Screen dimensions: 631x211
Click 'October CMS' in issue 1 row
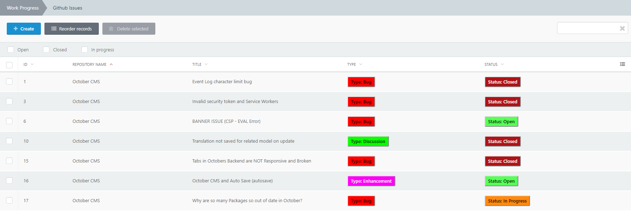(86, 81)
